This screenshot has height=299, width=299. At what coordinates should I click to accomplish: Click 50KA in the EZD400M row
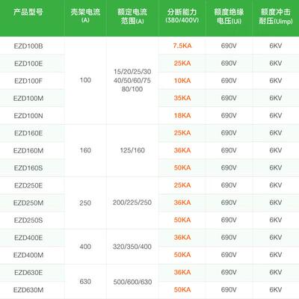pos(182,255)
